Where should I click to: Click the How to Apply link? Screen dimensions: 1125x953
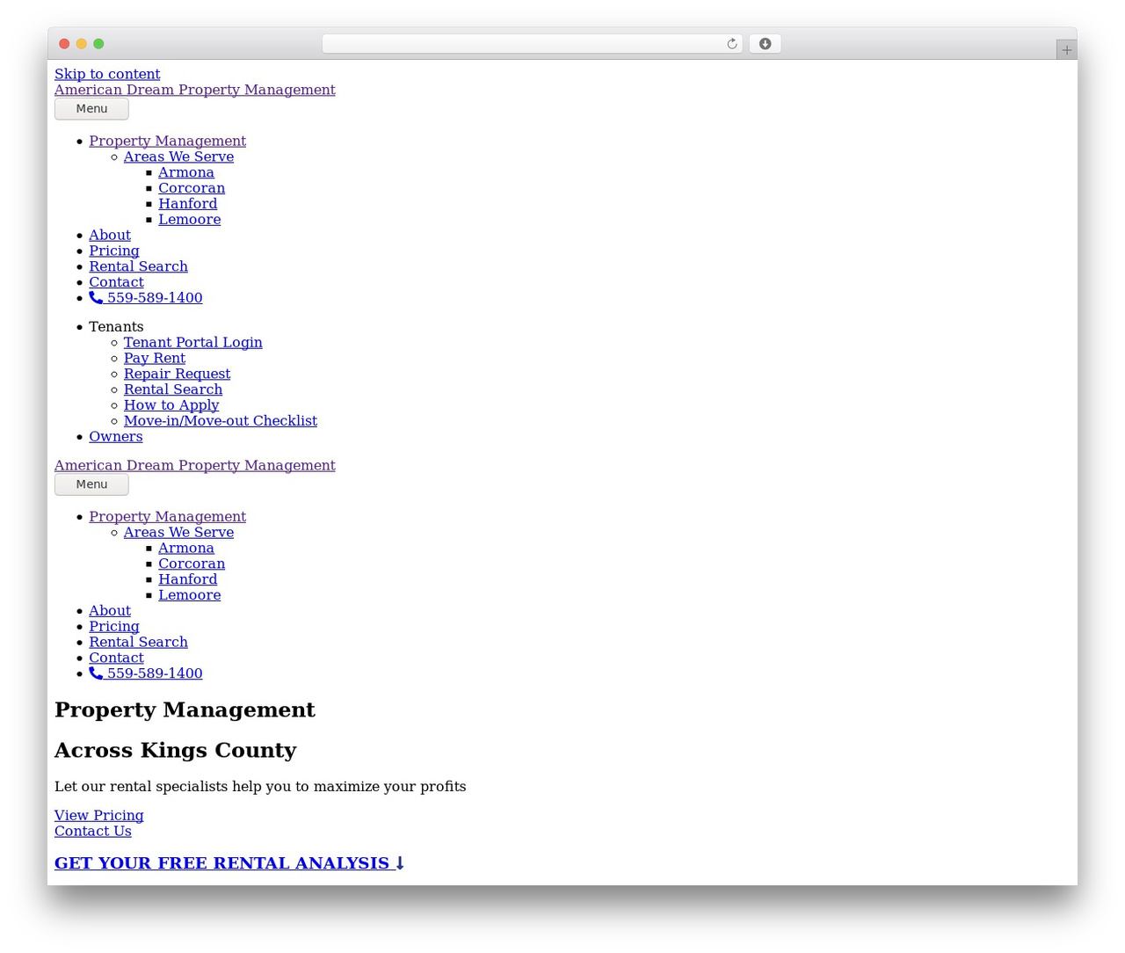pos(171,405)
